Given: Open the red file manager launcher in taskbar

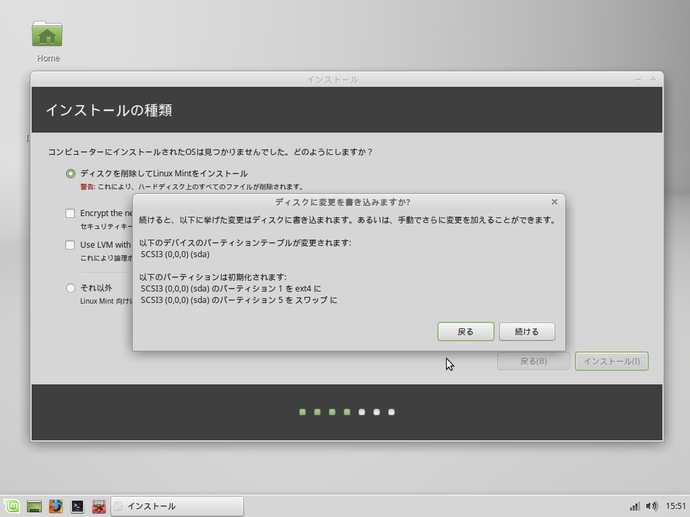Looking at the screenshot, I should [98, 506].
